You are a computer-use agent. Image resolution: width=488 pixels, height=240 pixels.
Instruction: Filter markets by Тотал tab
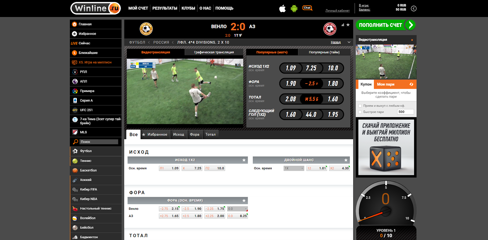210,135
